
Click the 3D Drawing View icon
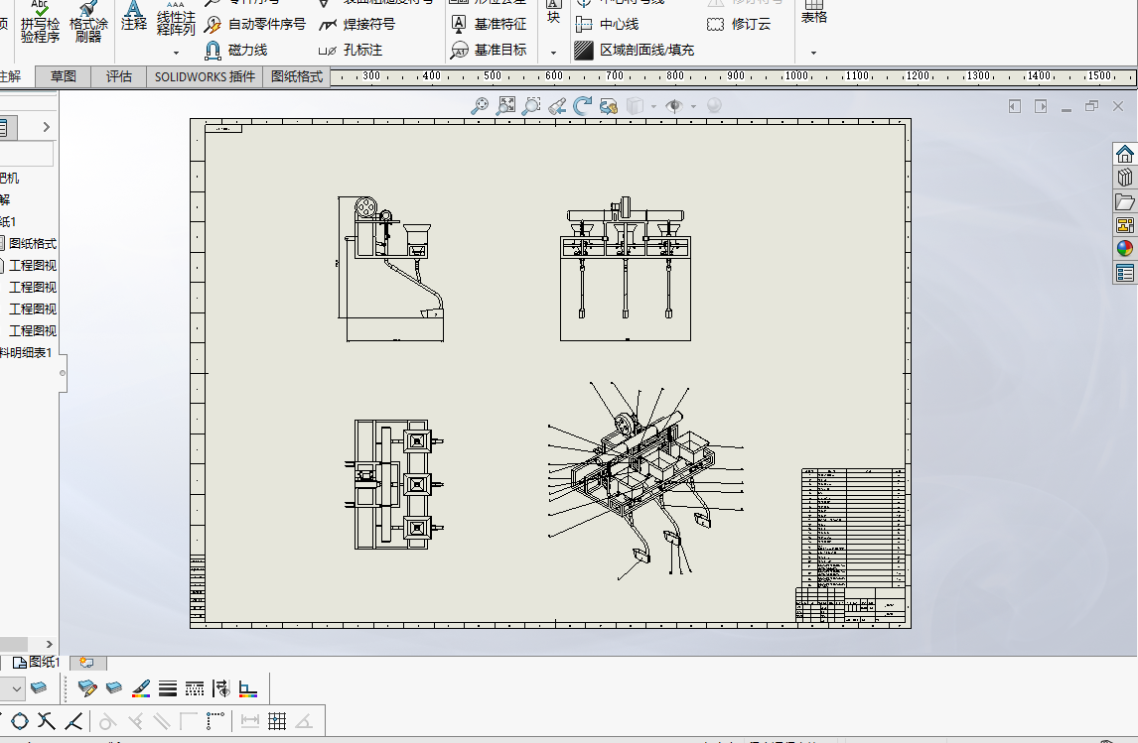[608, 106]
